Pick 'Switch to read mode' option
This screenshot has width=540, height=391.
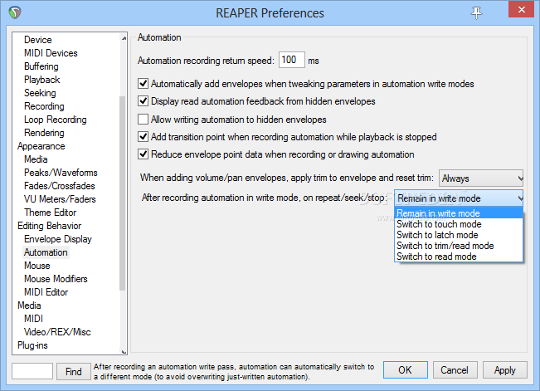(459, 257)
